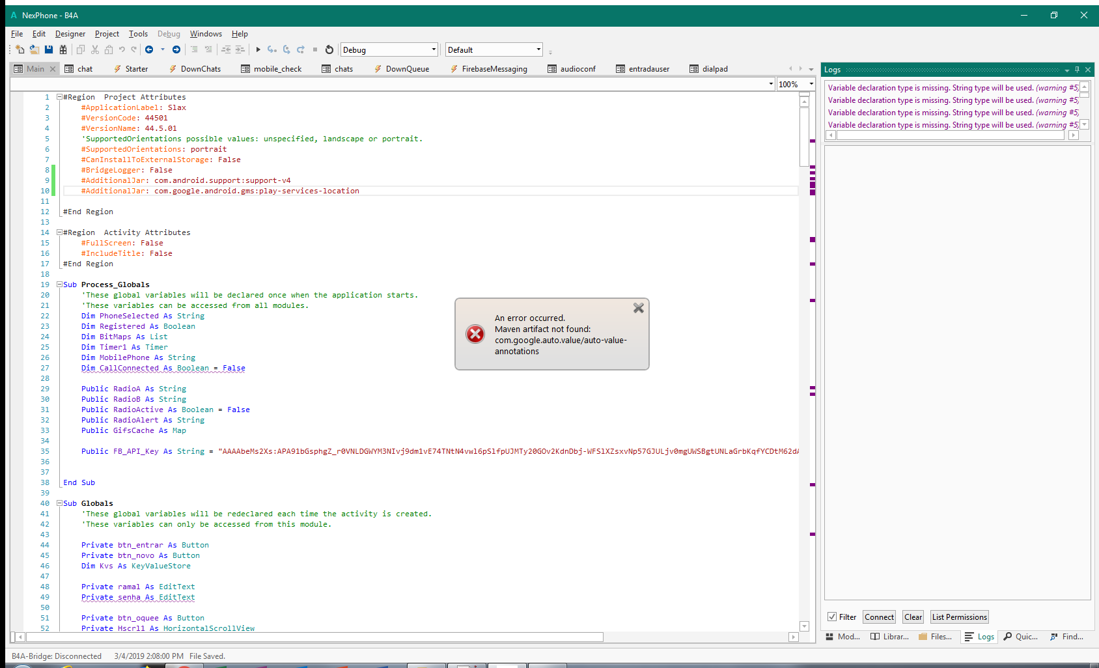Collapse the Project Attributes region
Viewport: 1099px width, 668px height.
59,97
